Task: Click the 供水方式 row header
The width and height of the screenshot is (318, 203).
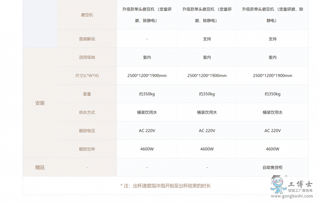Action: pyautogui.click(x=87, y=112)
